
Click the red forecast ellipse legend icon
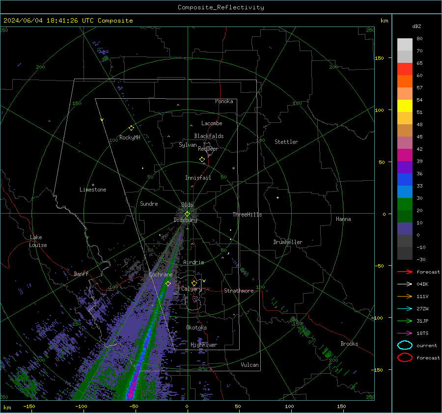pyautogui.click(x=405, y=358)
